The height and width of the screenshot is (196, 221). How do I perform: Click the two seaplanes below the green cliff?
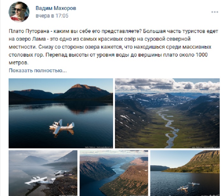(x=188, y=186)
